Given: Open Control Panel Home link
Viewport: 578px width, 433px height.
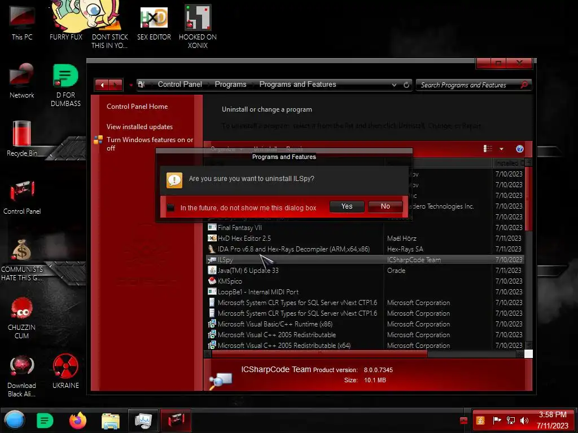Looking at the screenshot, I should point(137,107).
